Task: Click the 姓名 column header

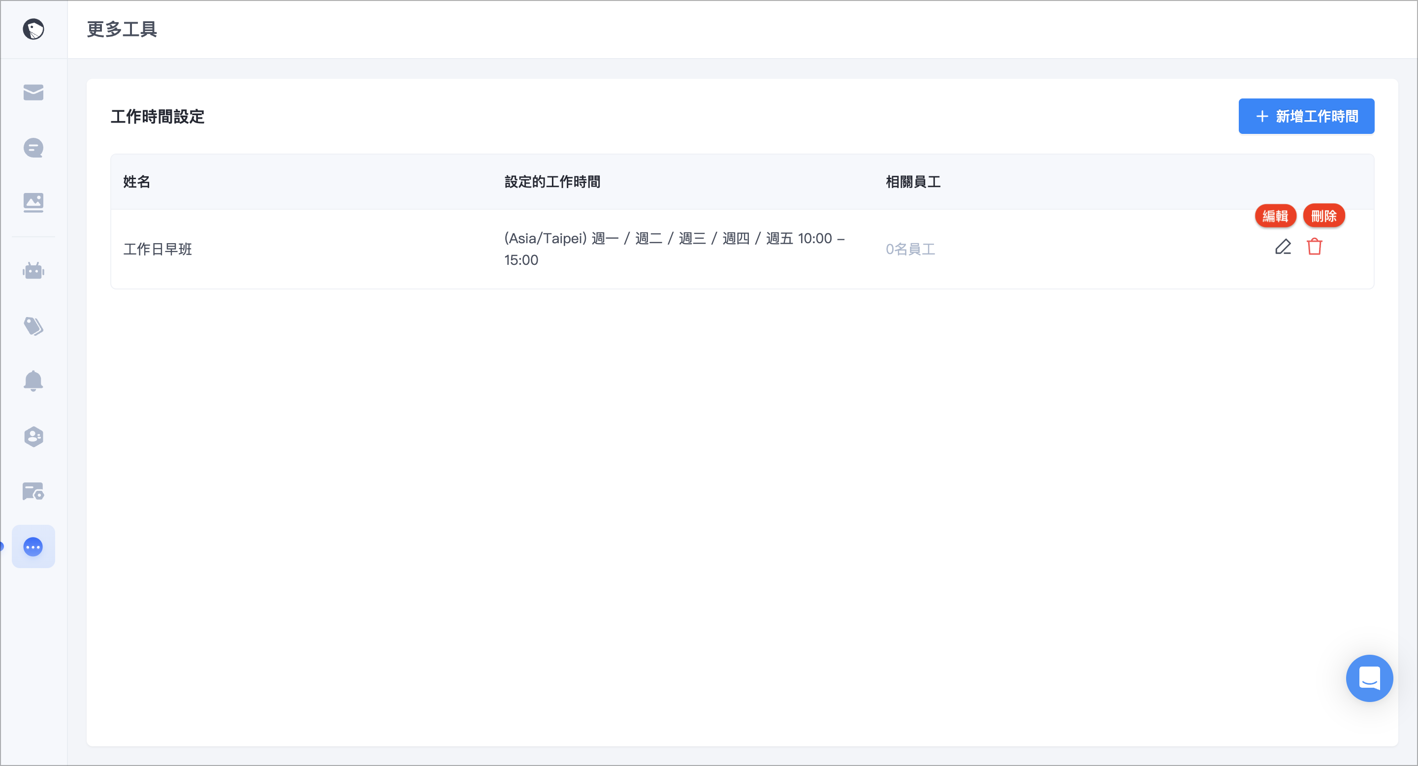Action: (136, 182)
